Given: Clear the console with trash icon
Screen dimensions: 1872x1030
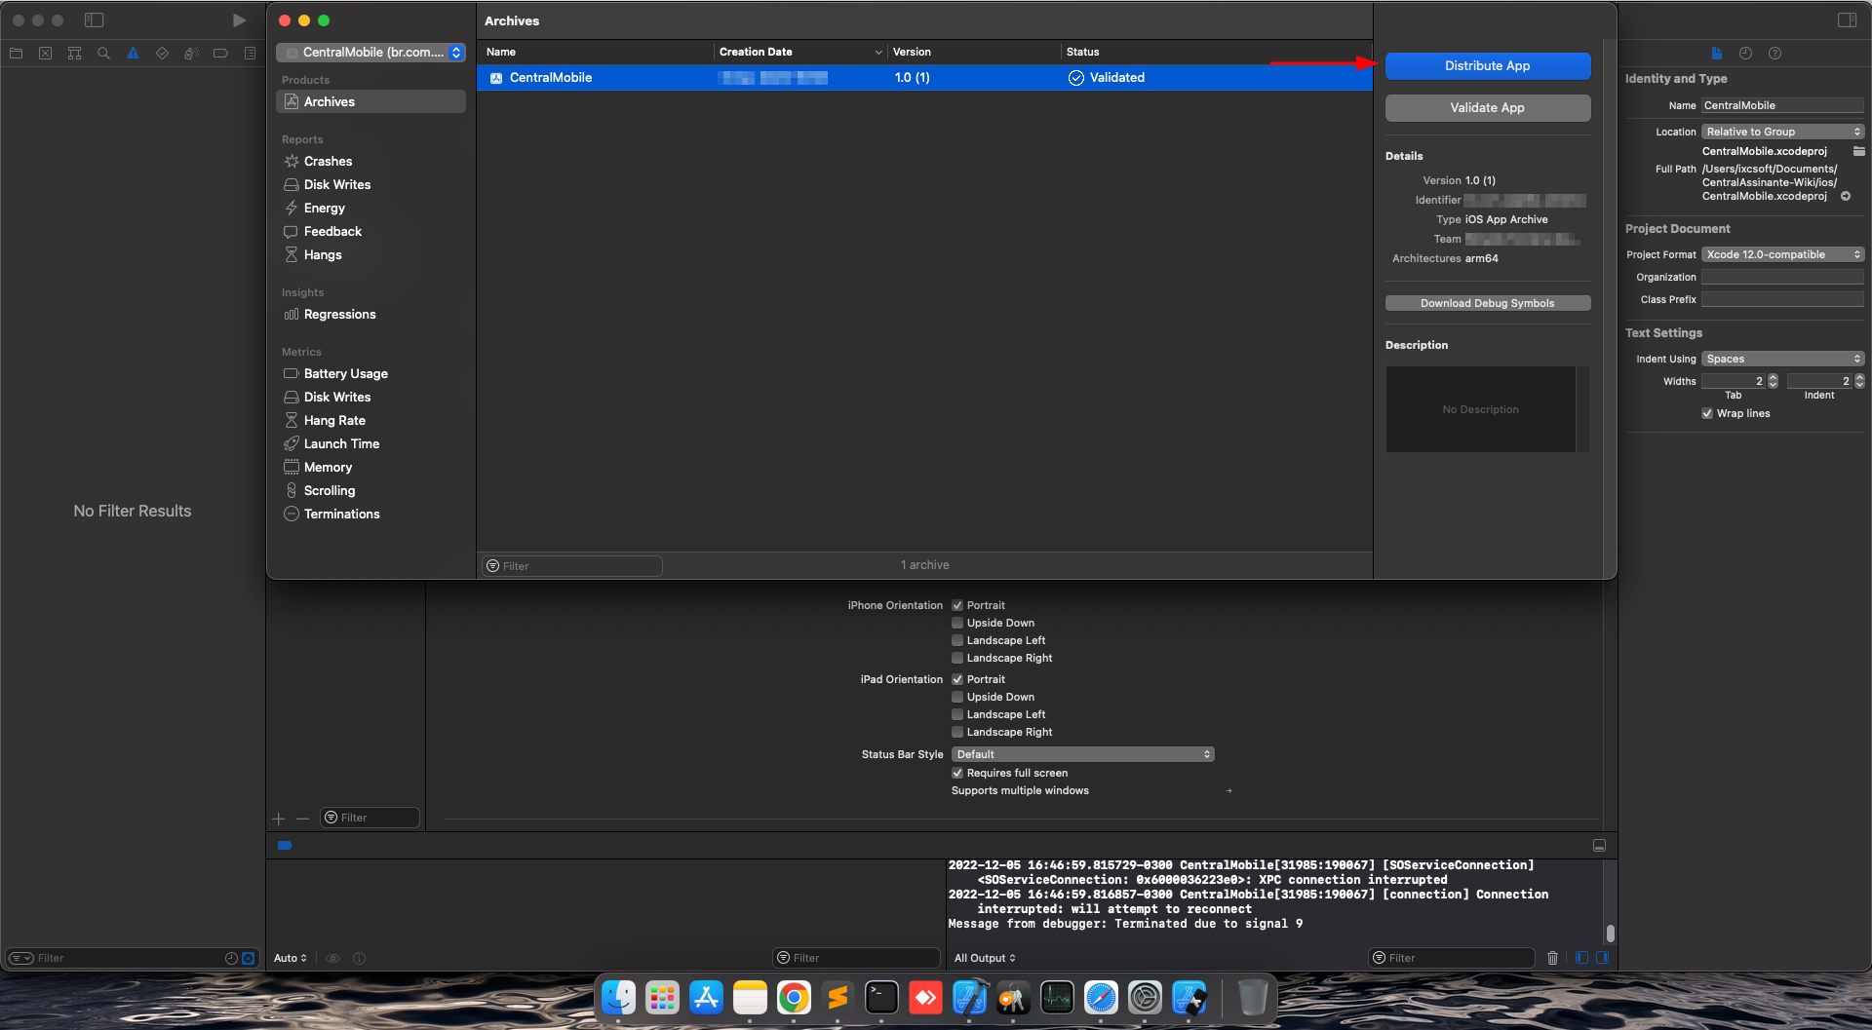Looking at the screenshot, I should click(1552, 958).
